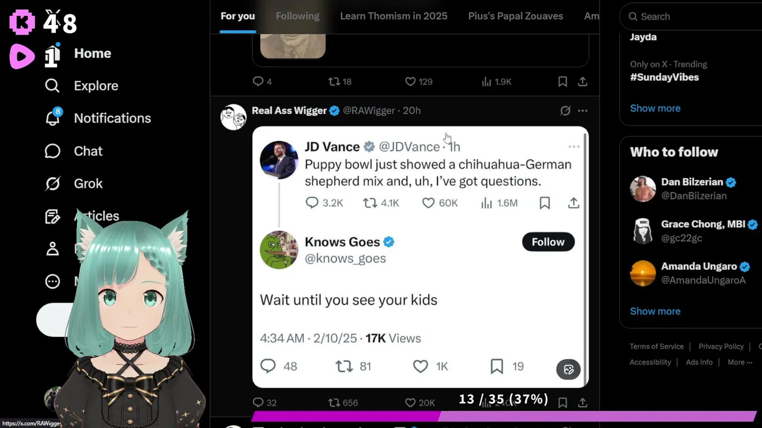Share the post with 129 likes
Viewport: 762px width, 428px height.
(x=582, y=81)
